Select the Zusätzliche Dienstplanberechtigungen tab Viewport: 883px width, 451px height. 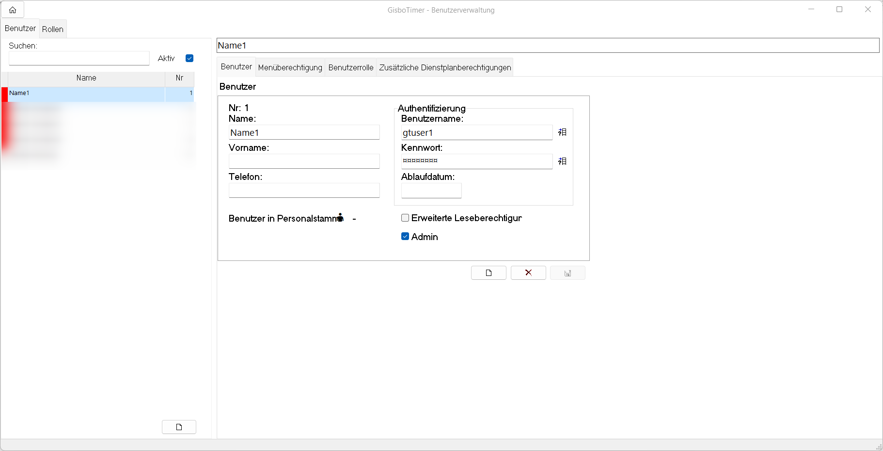pos(445,67)
